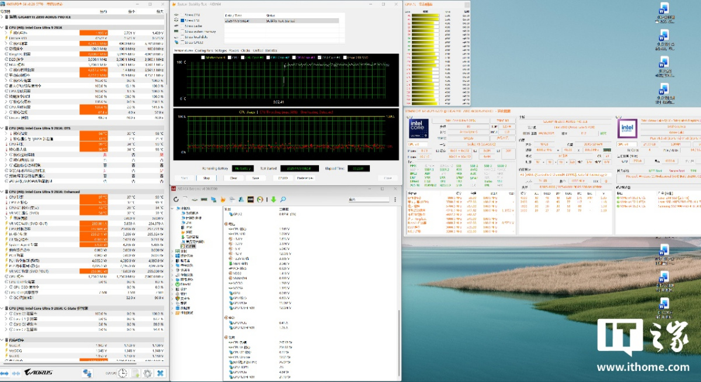The width and height of the screenshot is (701, 382).
Task: Collapse the Computer tree node in AIDA64
Action: click(x=173, y=209)
